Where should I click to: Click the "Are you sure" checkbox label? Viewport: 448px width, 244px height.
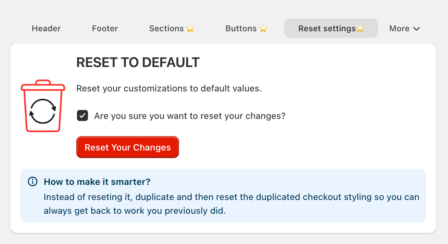[190, 116]
